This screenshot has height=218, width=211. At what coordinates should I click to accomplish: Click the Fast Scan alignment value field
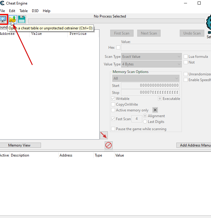[137, 119]
